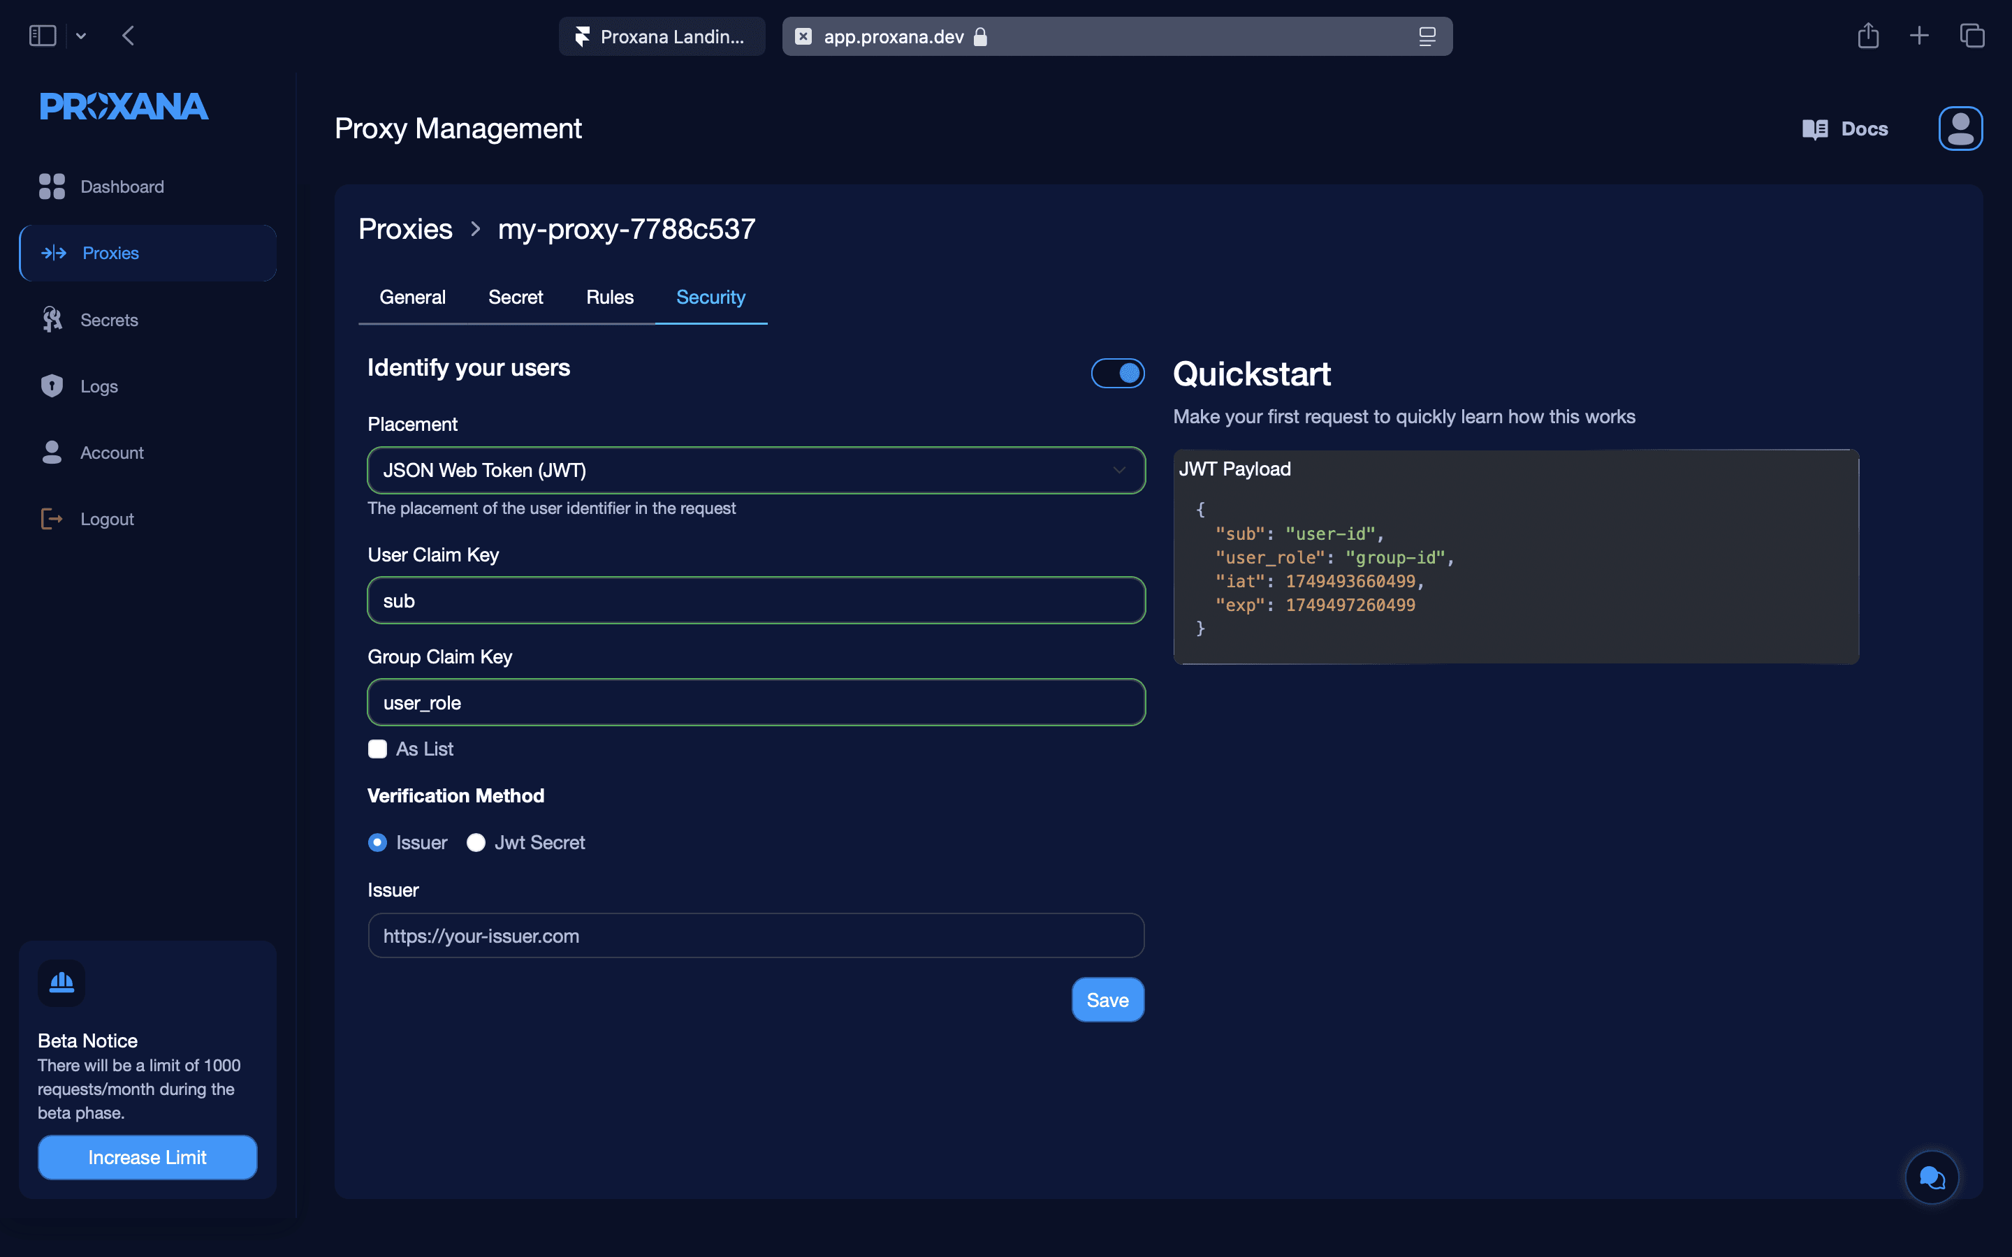Viewport: 2012px width, 1257px height.
Task: Switch to the Secret tab
Action: (516, 297)
